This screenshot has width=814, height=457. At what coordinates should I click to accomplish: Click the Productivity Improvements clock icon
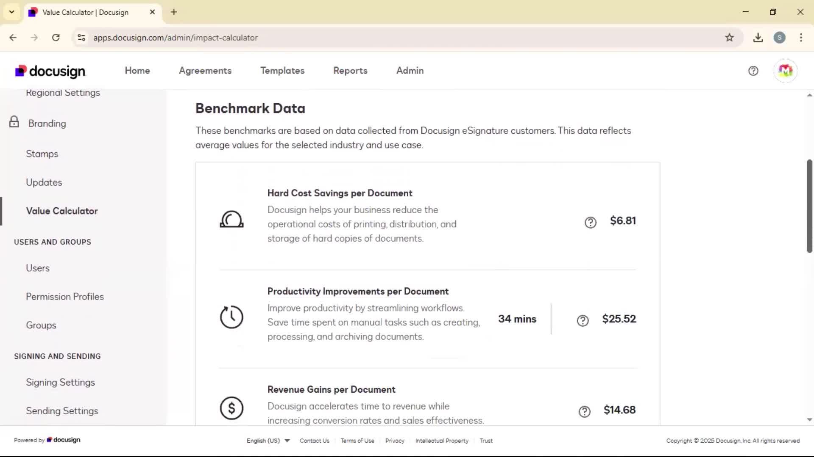pos(231,317)
